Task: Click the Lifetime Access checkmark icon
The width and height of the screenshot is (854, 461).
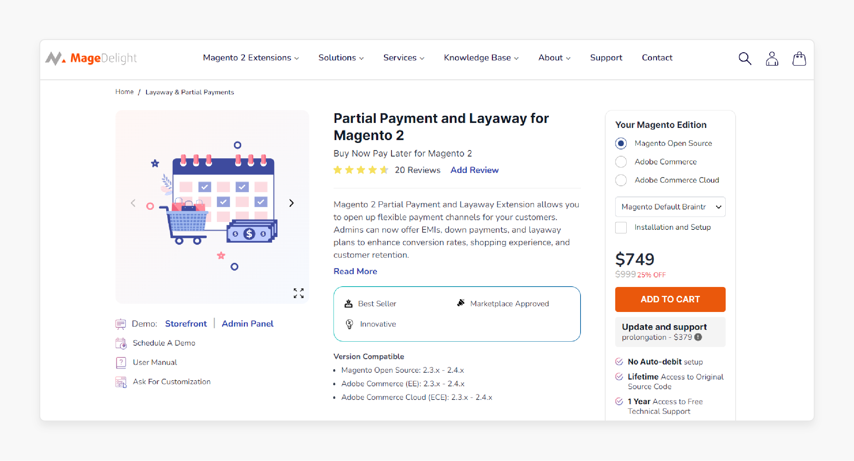Action: pyautogui.click(x=619, y=376)
